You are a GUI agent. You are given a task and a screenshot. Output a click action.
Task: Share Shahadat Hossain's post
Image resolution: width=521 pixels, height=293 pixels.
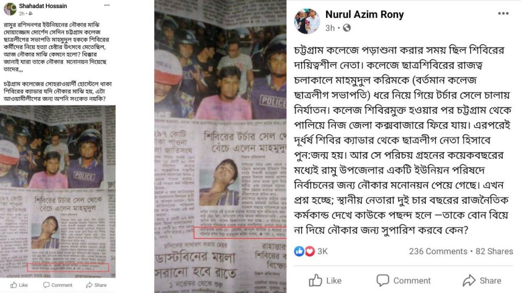click(x=96, y=285)
